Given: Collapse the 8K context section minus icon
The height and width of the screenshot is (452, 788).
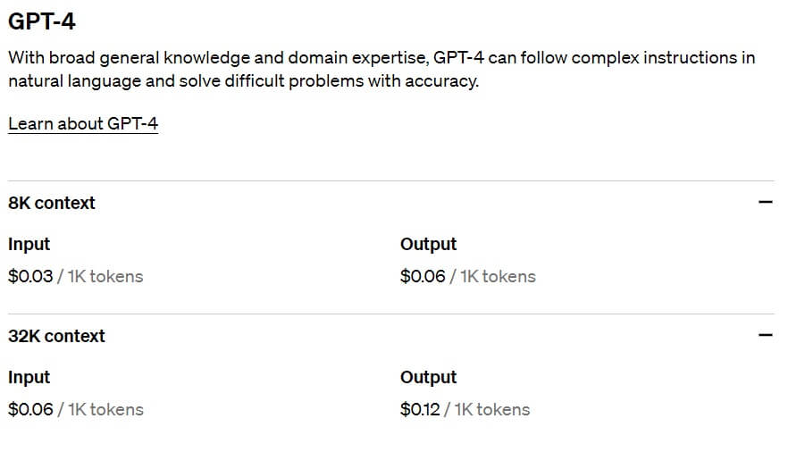Looking at the screenshot, I should (x=765, y=203).
